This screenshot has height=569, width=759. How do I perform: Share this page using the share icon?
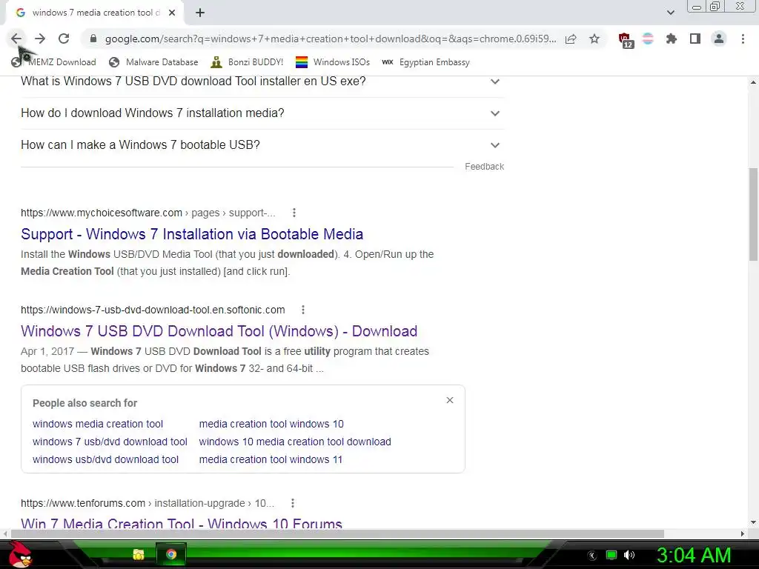coord(571,39)
